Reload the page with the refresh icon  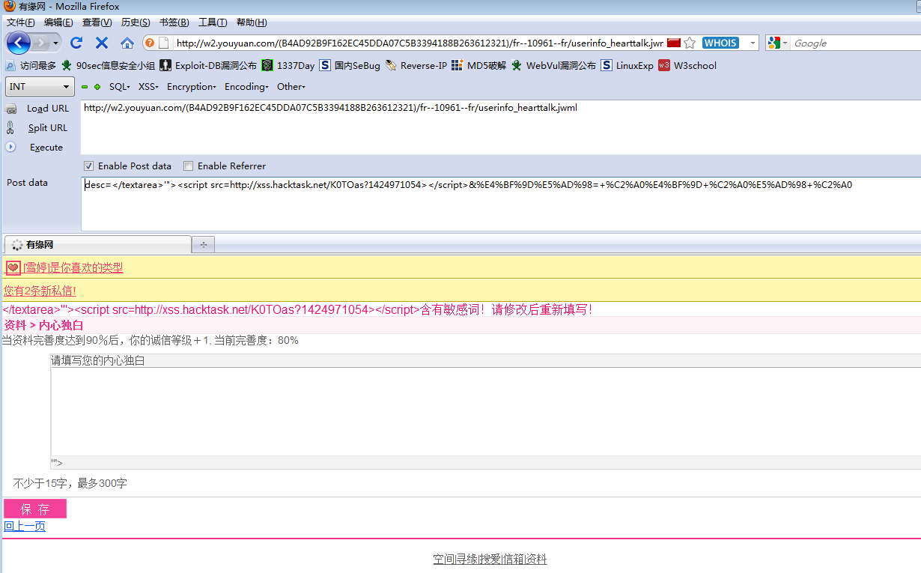point(76,43)
